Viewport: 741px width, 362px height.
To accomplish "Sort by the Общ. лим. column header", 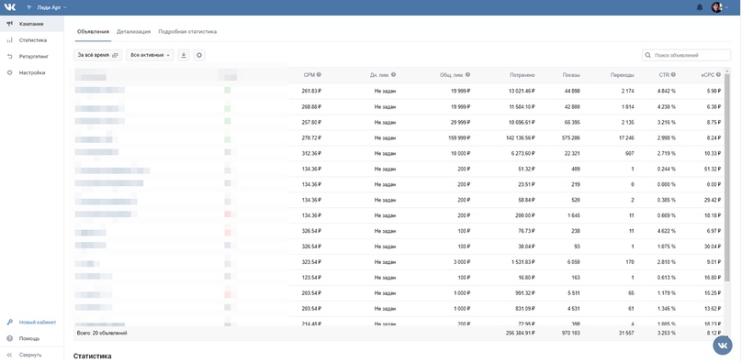I will [x=453, y=74].
